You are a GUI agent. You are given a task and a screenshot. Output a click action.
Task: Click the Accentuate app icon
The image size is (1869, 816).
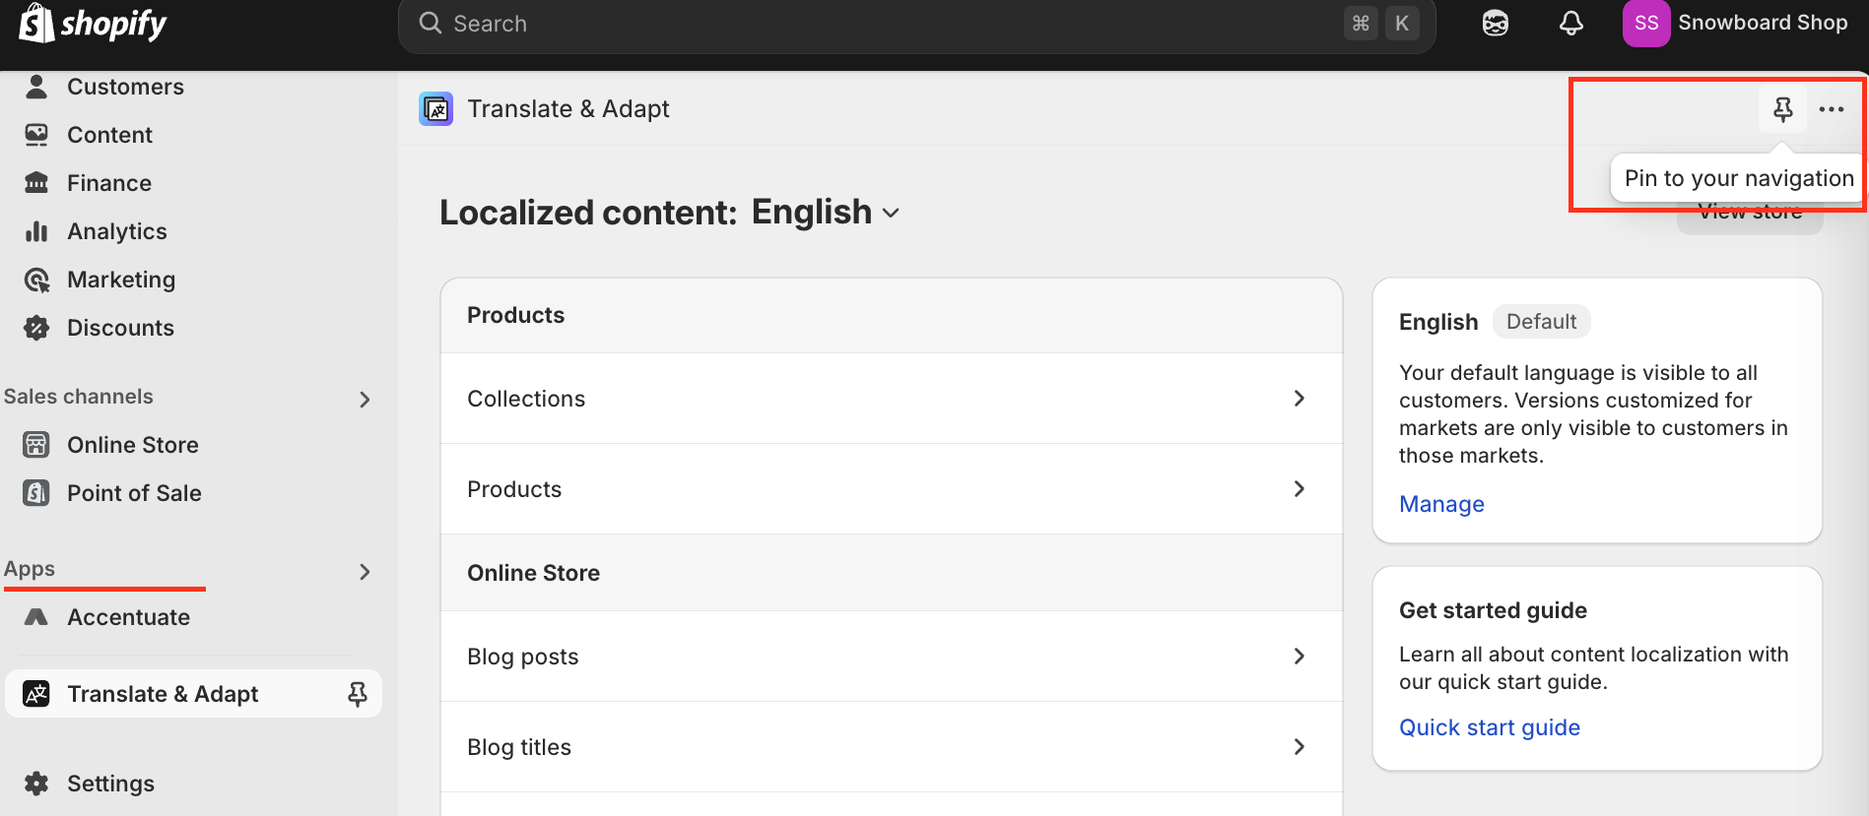click(x=36, y=617)
